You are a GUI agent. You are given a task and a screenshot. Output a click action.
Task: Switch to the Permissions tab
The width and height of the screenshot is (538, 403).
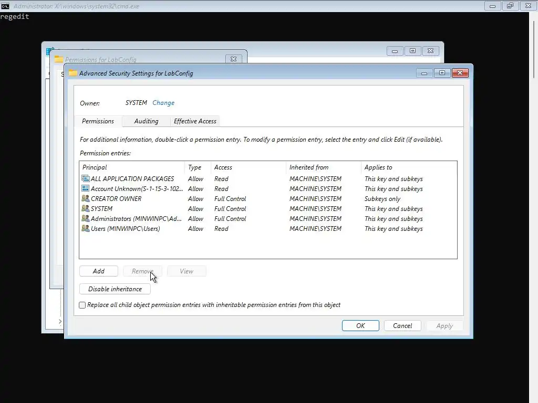coord(98,121)
